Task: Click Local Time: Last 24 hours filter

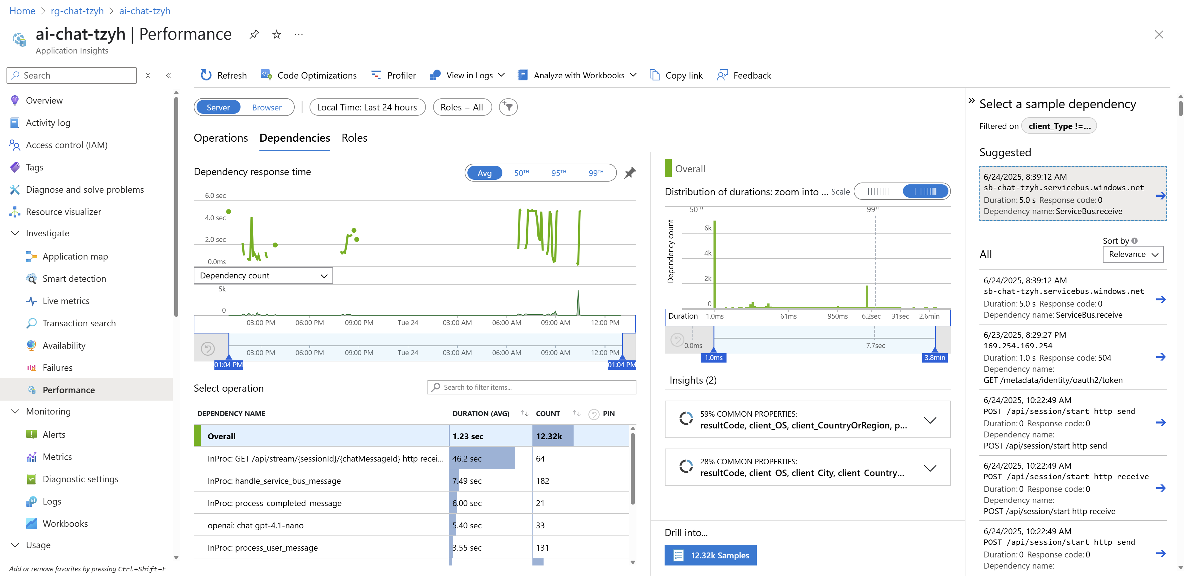Action: click(x=367, y=107)
